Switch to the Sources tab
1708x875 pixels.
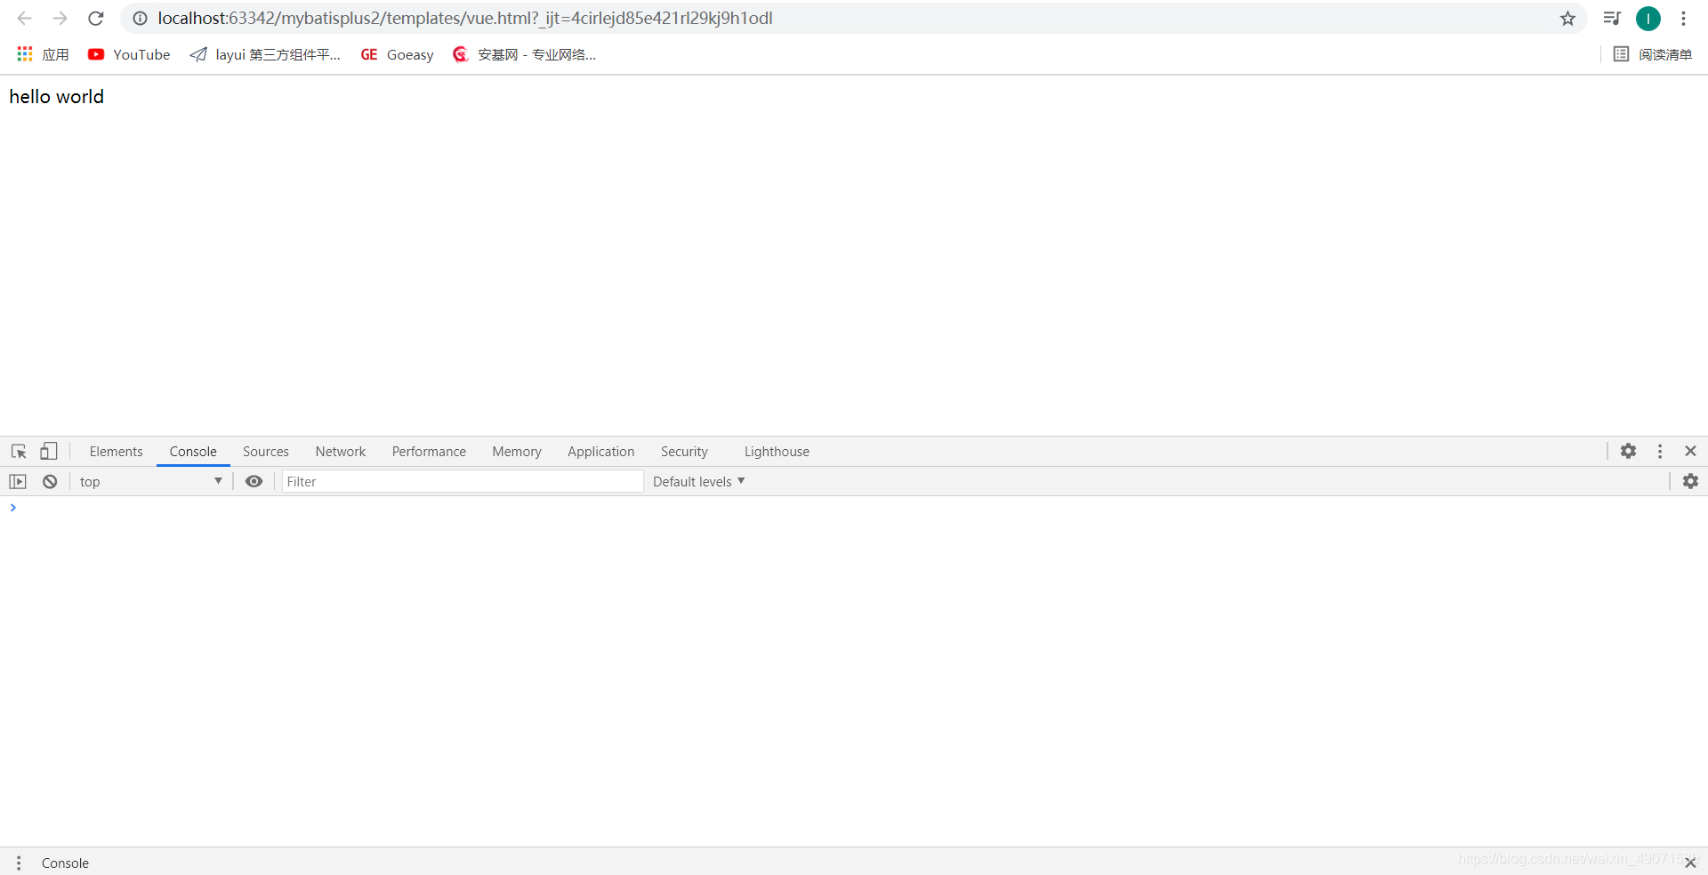point(266,451)
